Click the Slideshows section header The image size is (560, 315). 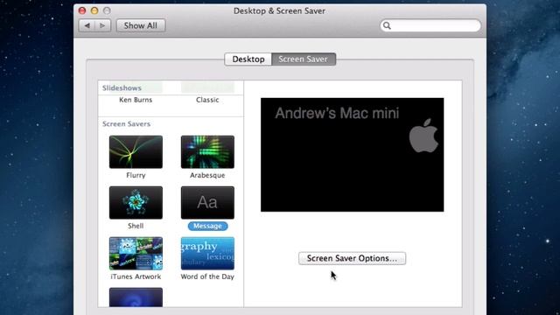122,87
